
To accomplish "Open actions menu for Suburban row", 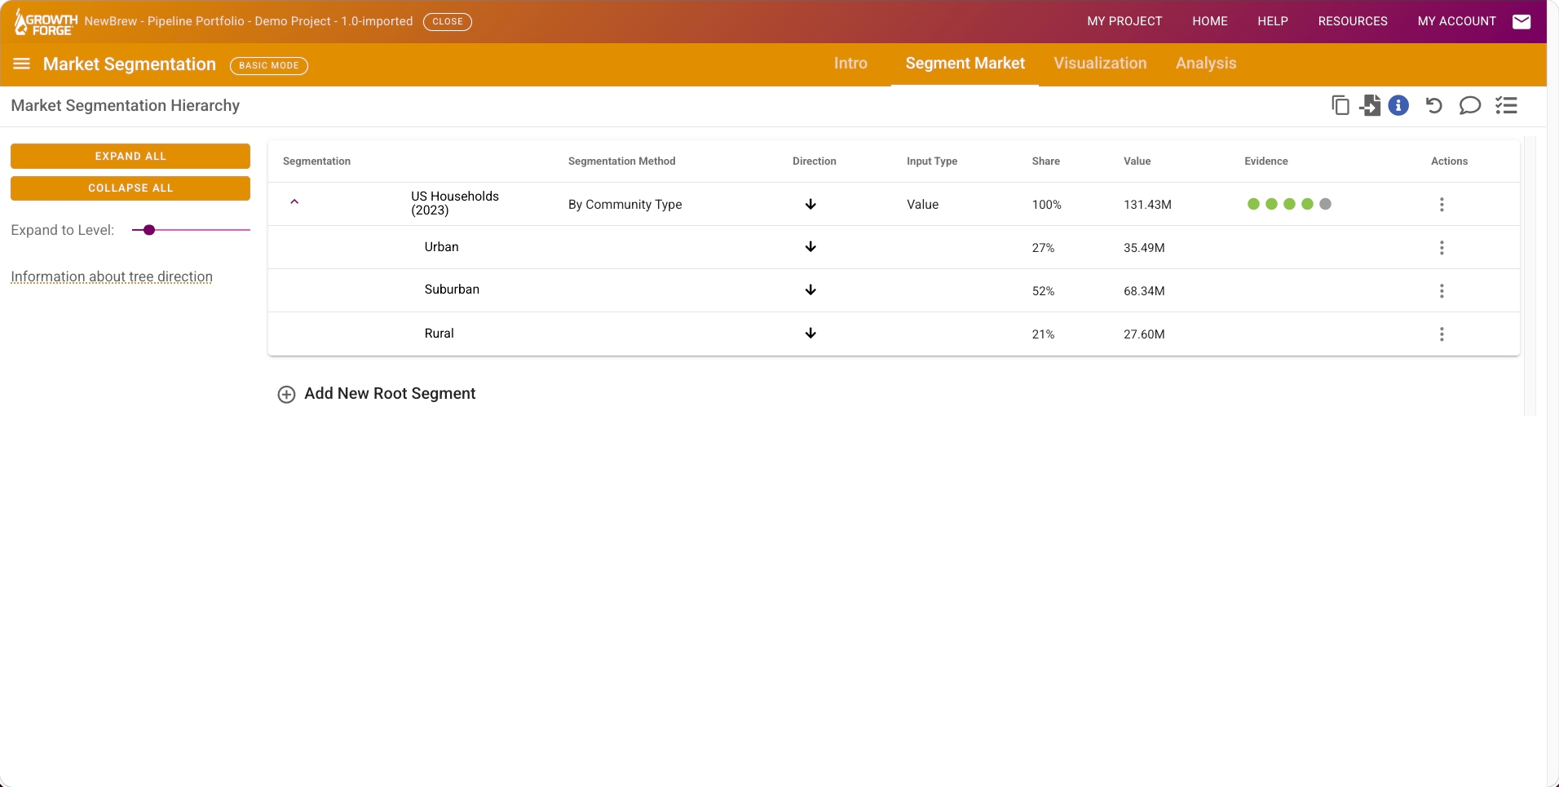I will (1442, 291).
